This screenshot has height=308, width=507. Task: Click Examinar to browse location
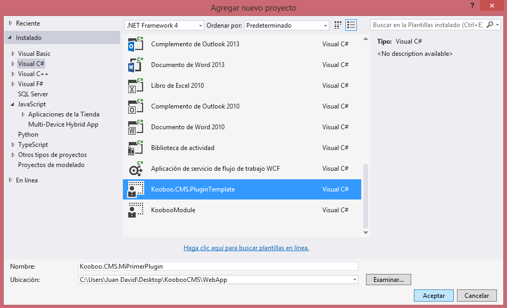click(x=388, y=280)
